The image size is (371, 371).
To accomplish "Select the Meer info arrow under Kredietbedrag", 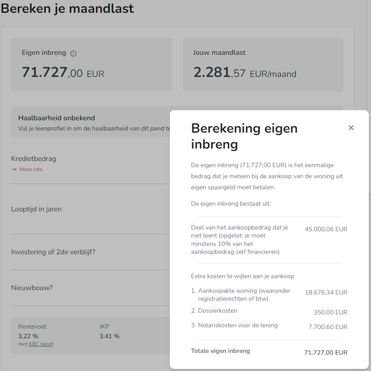I will [x=15, y=169].
